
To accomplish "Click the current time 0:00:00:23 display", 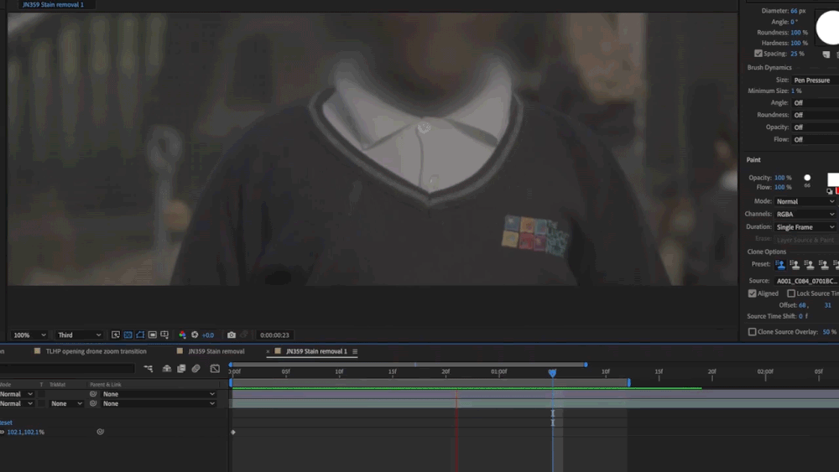I will tap(274, 335).
